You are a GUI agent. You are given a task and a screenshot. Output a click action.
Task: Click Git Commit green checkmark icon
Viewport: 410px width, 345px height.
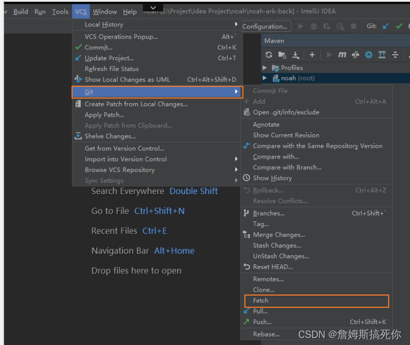click(x=399, y=26)
